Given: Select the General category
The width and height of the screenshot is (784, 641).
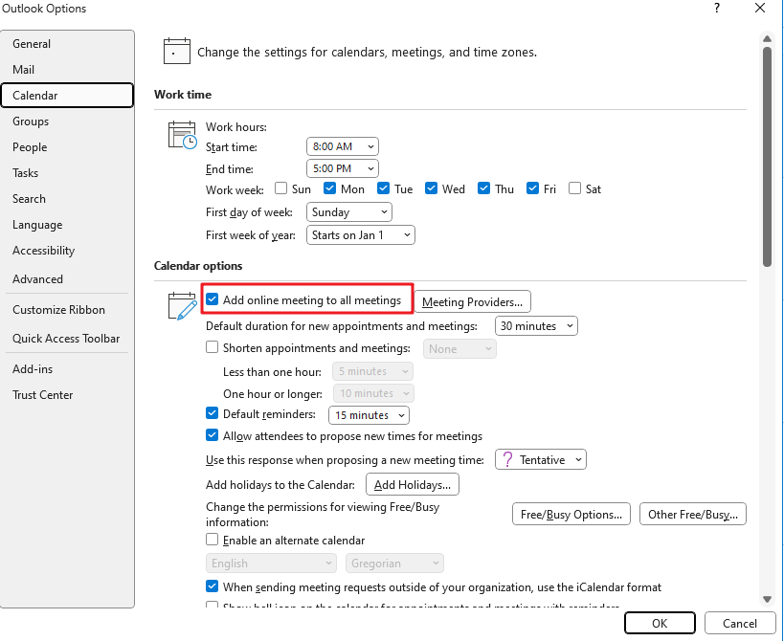Looking at the screenshot, I should click(x=67, y=43).
